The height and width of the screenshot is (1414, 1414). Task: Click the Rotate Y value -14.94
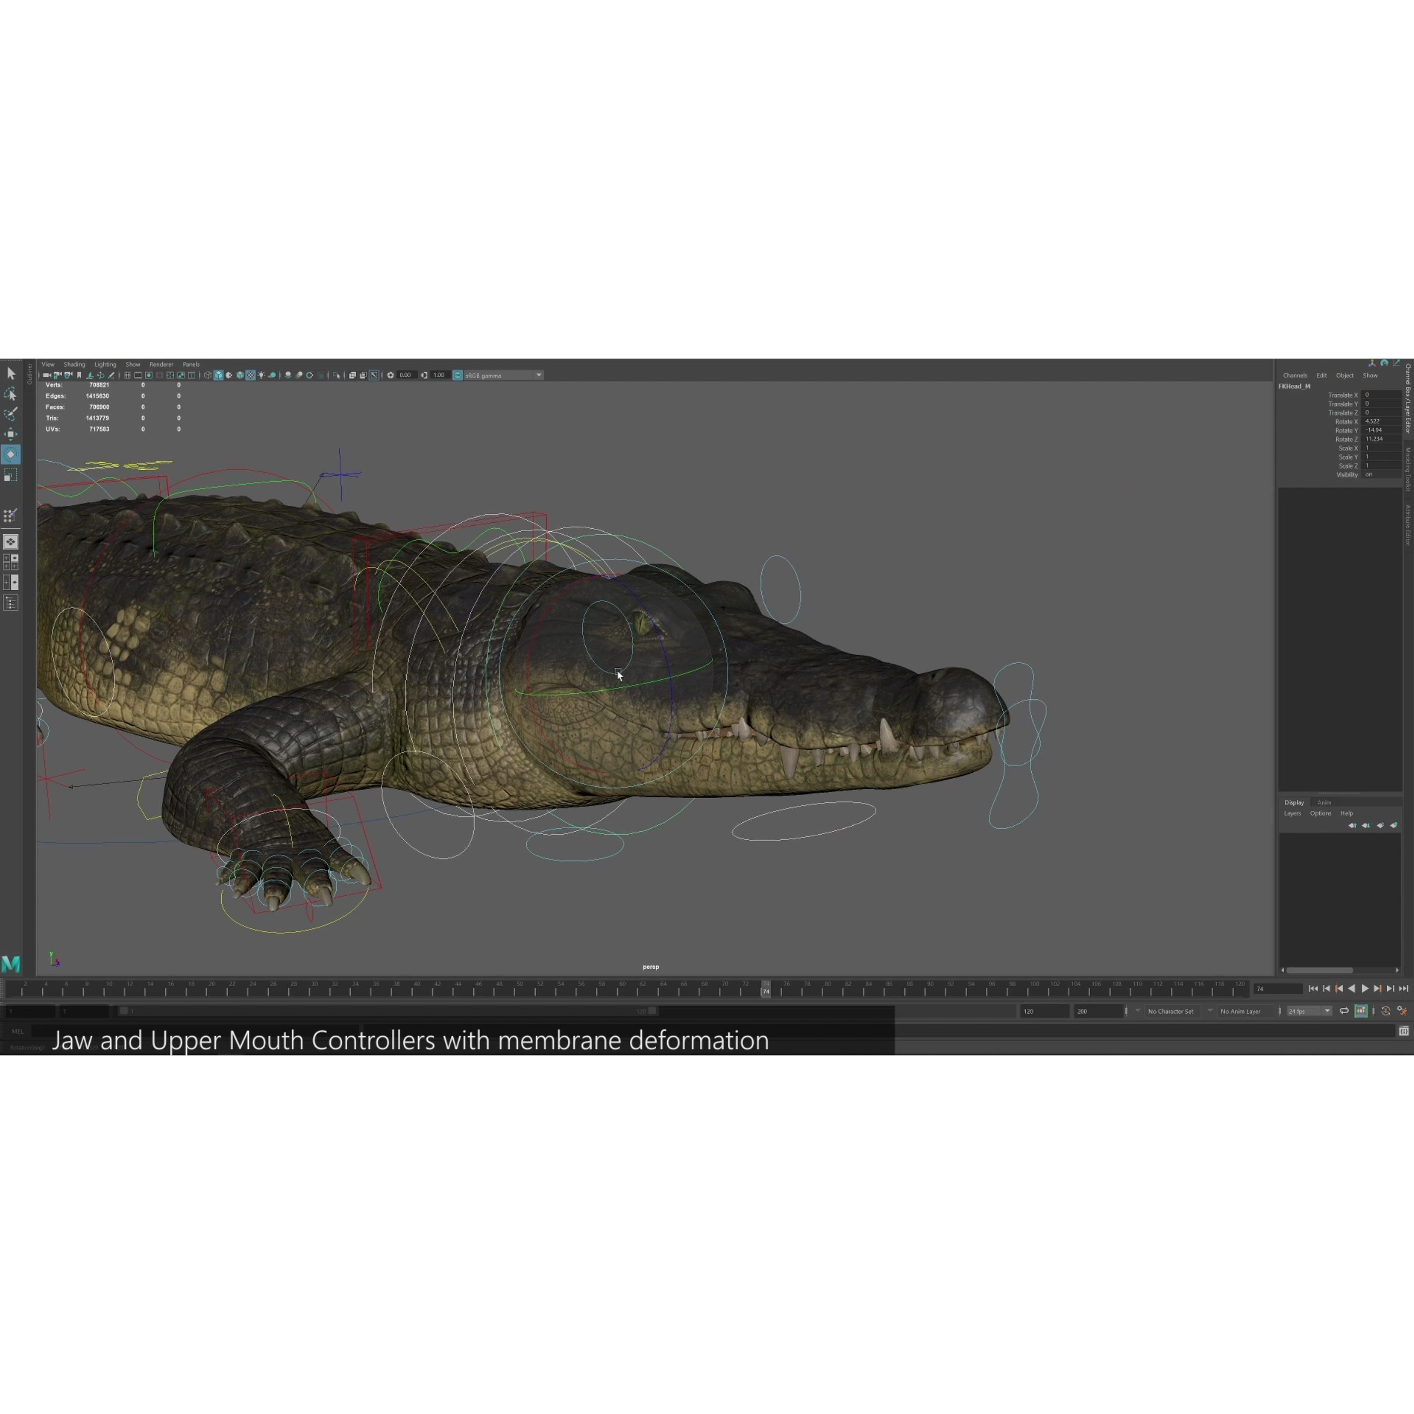[1382, 430]
